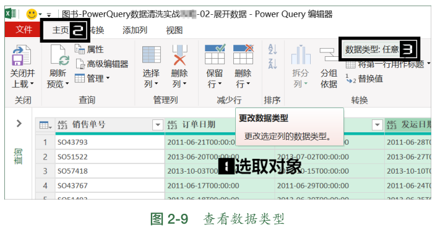
Task: Click the 保留行 icon
Action: coord(215,54)
